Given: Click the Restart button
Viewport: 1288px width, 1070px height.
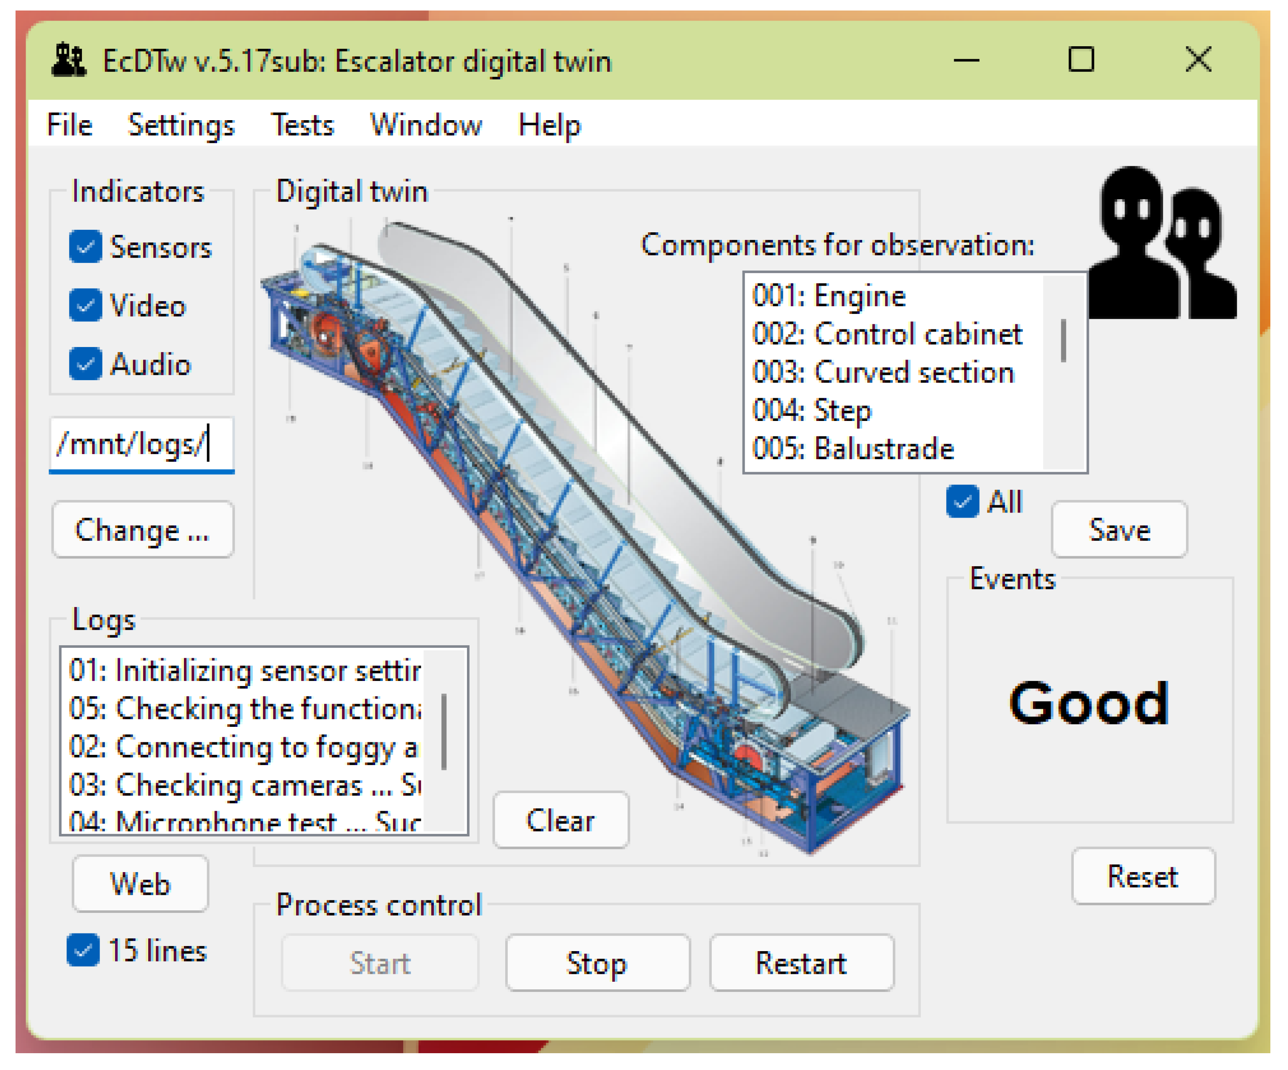Looking at the screenshot, I should coord(801,962).
